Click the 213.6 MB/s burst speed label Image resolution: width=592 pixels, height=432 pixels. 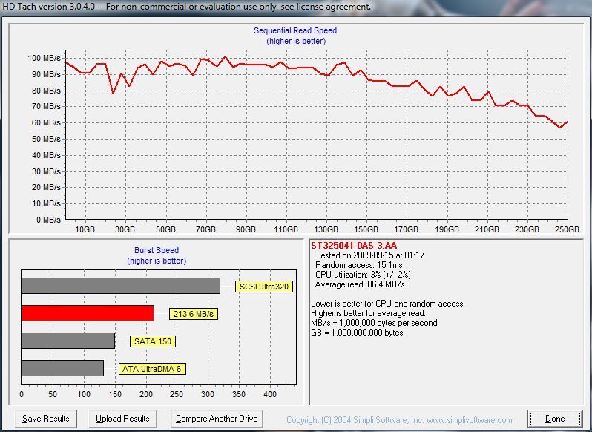pyautogui.click(x=194, y=314)
